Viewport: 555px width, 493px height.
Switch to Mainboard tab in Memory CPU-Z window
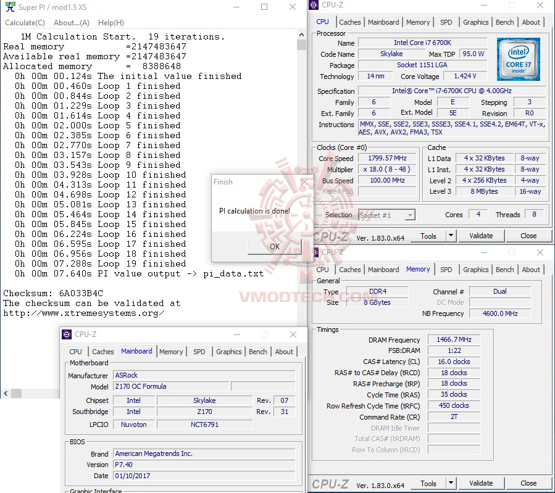point(383,270)
